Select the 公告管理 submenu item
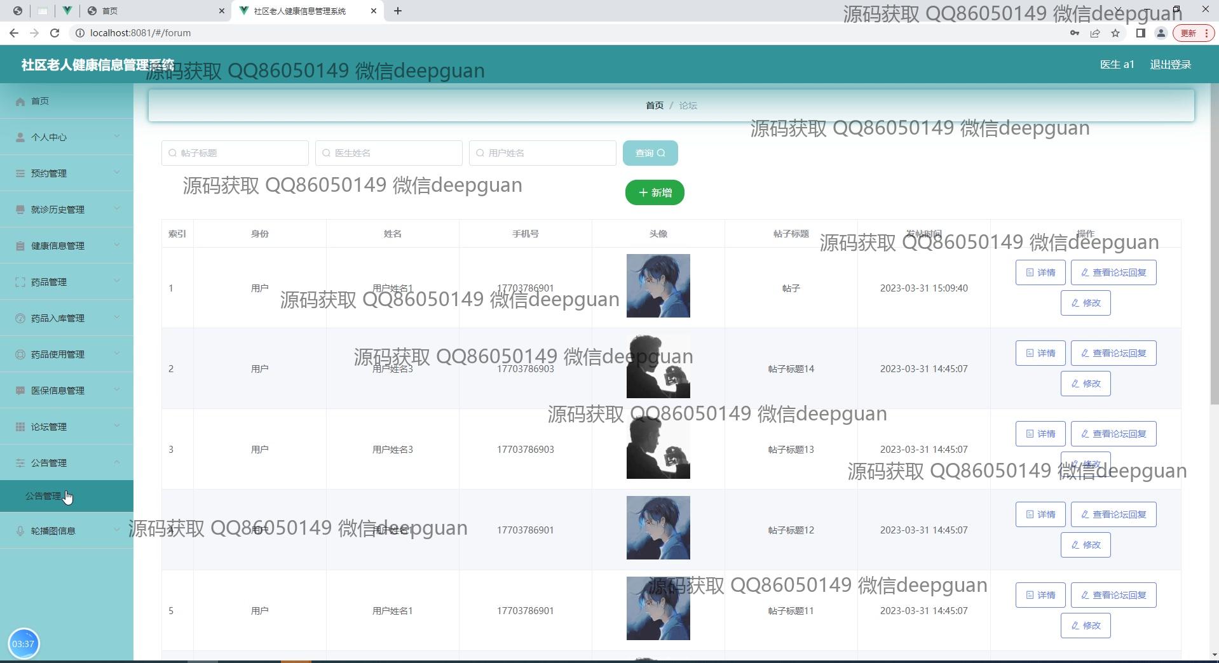This screenshot has width=1219, height=663. 43,496
